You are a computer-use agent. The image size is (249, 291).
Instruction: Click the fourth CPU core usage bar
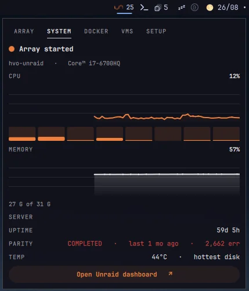pyautogui.click(x=110, y=134)
